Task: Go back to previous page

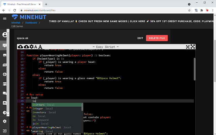Action: point(4,10)
